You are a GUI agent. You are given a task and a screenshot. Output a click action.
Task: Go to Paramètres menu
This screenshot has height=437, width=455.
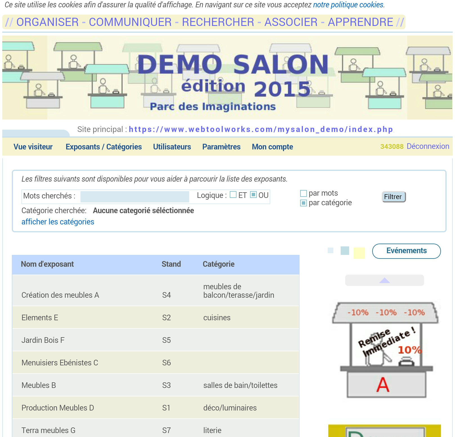coord(221,147)
